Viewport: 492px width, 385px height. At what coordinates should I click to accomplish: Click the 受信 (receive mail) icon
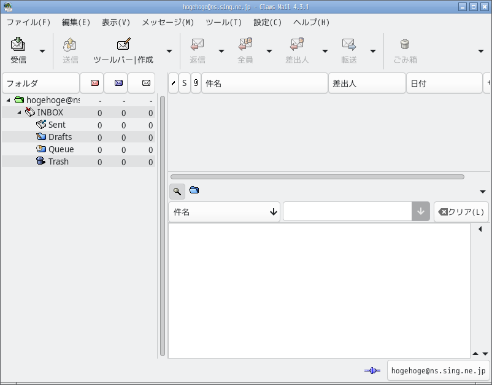[x=18, y=44]
